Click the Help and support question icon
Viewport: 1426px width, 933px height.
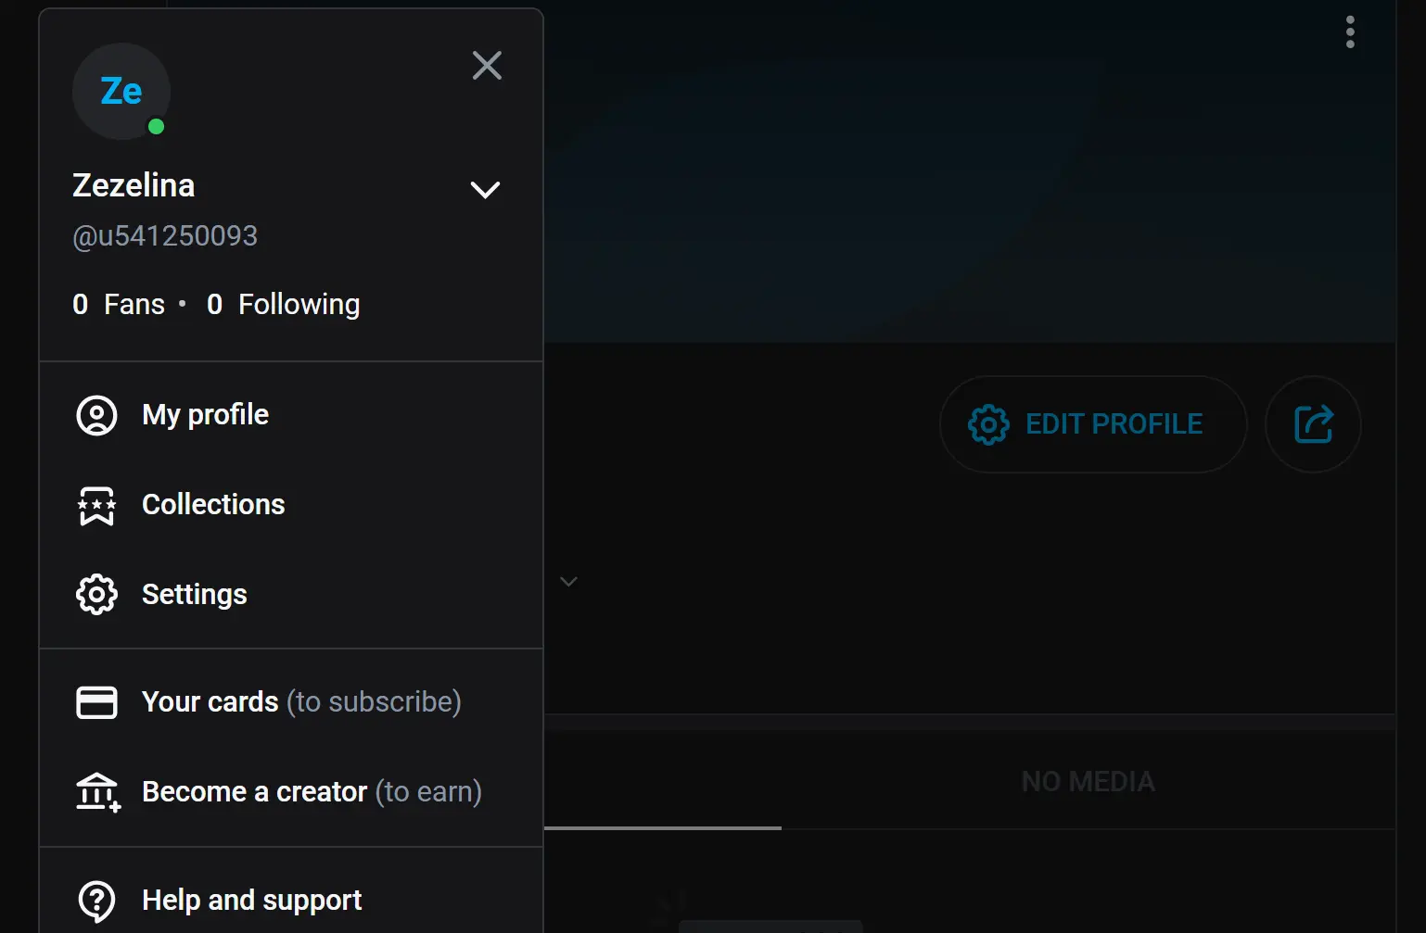tap(96, 901)
